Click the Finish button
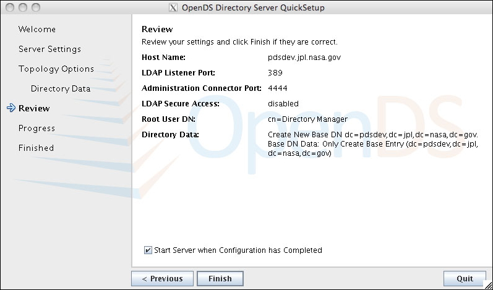493x290 pixels. 220,278
